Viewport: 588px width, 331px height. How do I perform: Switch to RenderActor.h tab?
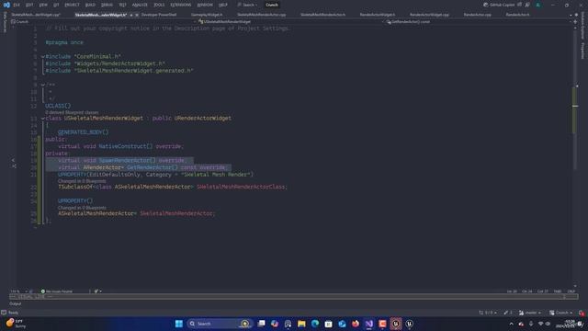pos(517,15)
